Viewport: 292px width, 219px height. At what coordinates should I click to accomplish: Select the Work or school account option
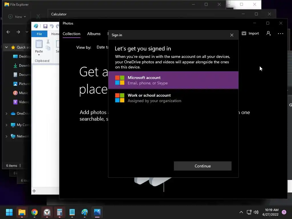coord(173,98)
